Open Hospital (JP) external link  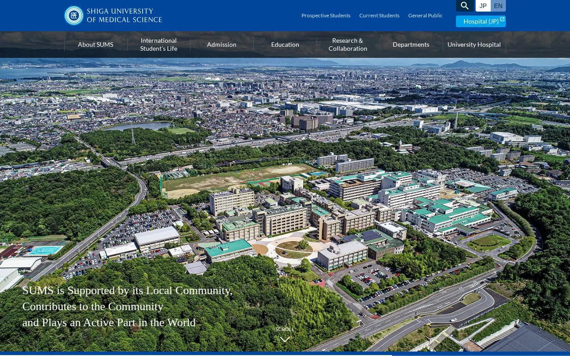click(x=481, y=21)
